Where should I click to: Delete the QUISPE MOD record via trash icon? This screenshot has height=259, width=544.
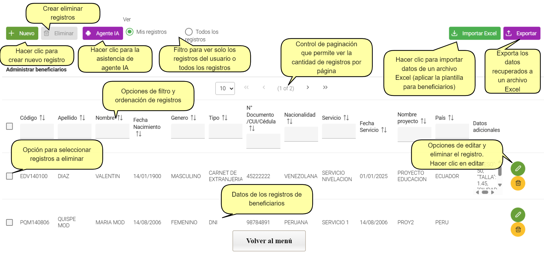(x=518, y=229)
